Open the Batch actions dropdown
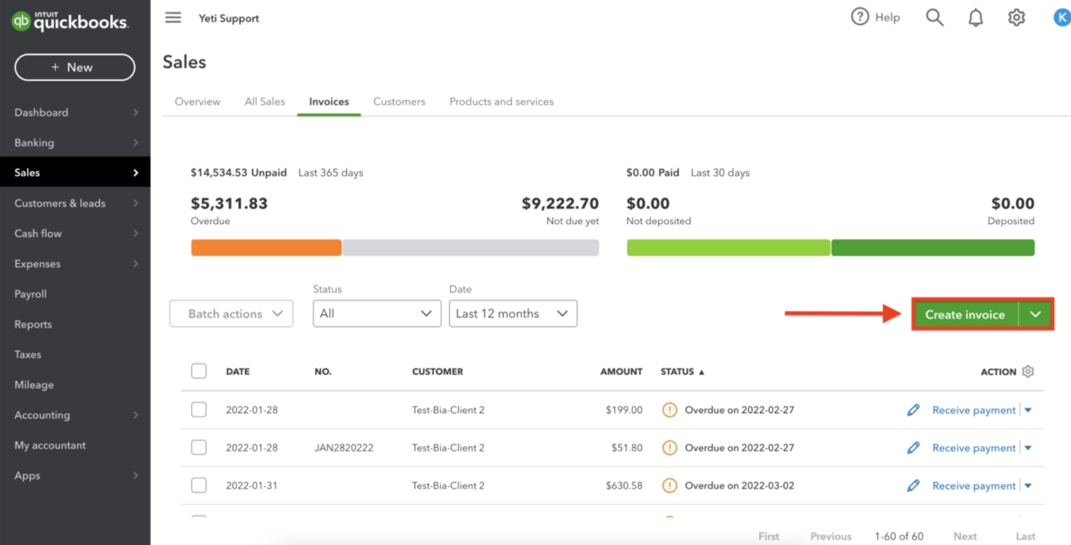Screen dimensions: 1071x545 tap(231, 314)
